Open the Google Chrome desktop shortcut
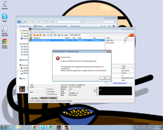 (x=5, y=44)
